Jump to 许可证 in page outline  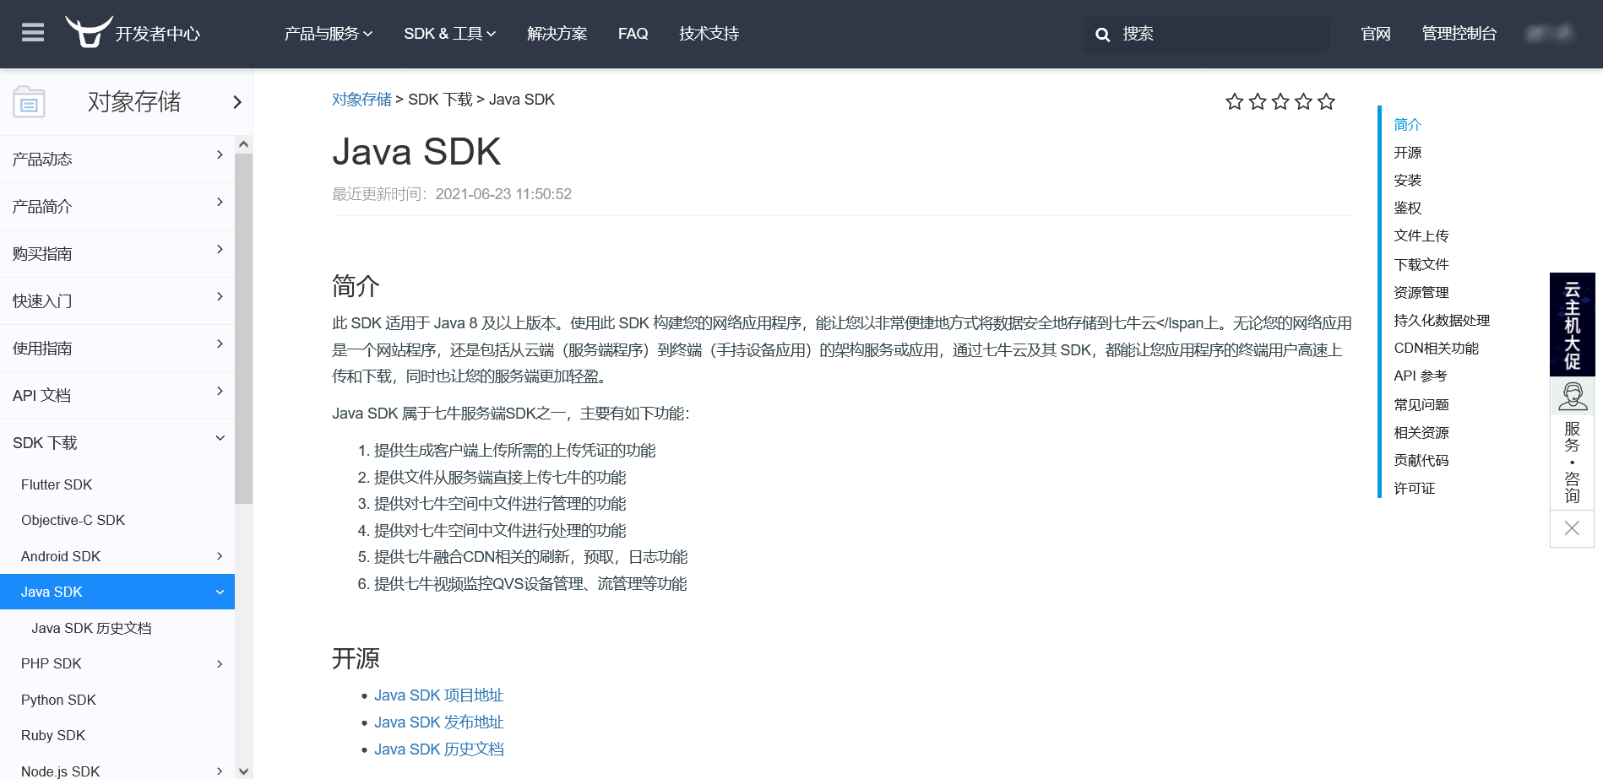pyautogui.click(x=1415, y=488)
